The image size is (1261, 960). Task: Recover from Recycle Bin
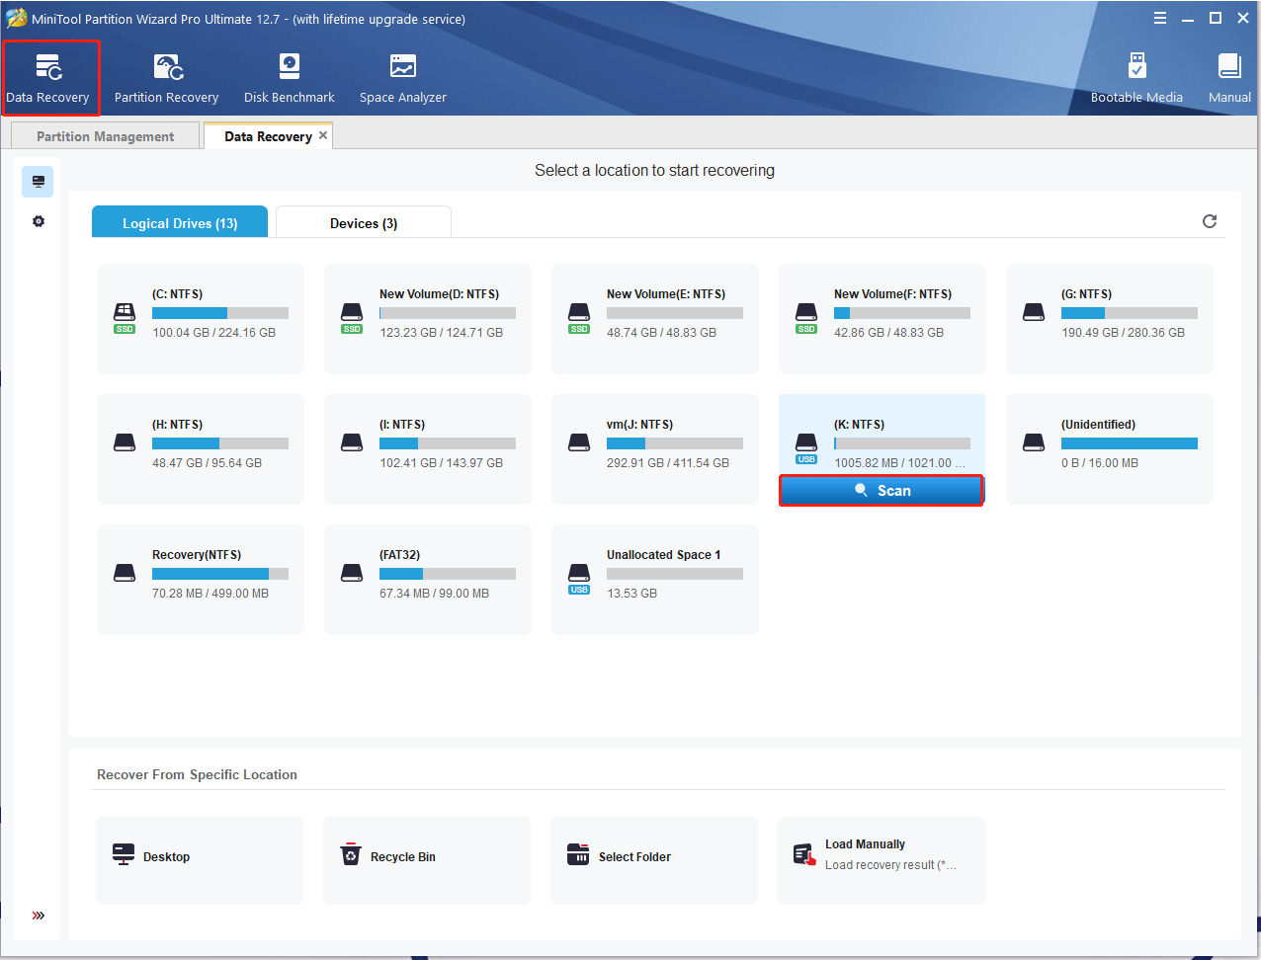coord(427,860)
